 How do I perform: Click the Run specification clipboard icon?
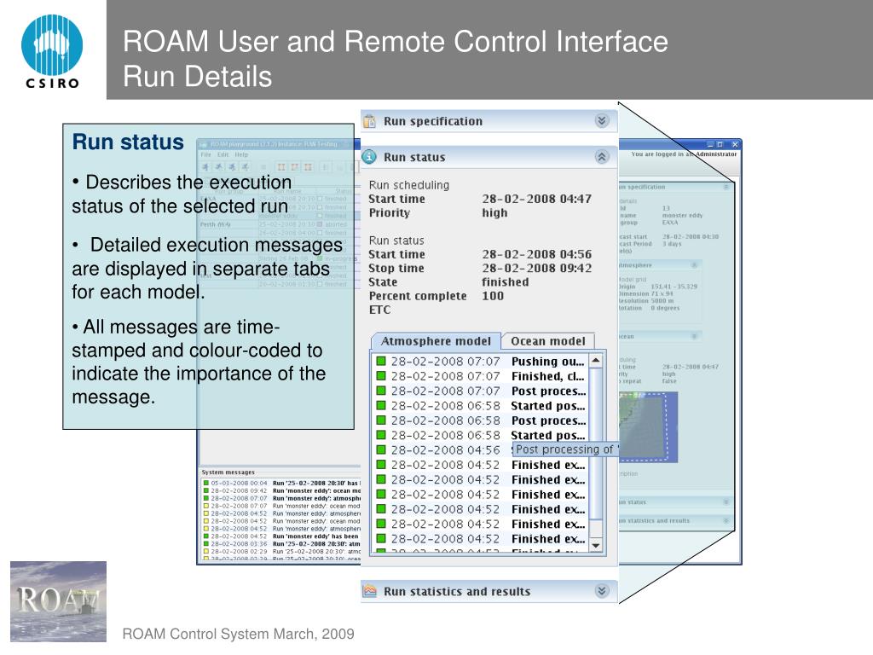pos(370,121)
